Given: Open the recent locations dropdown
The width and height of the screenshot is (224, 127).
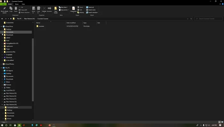Looking at the screenshot, I should tap(8, 19).
